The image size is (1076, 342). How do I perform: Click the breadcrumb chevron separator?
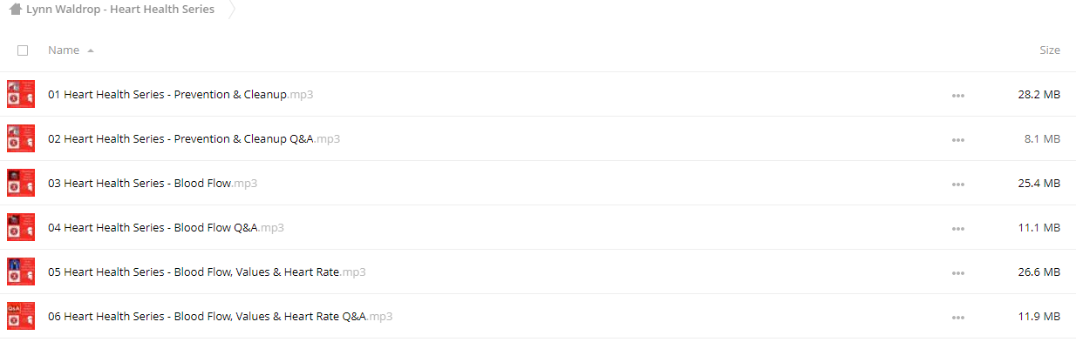coord(232,10)
